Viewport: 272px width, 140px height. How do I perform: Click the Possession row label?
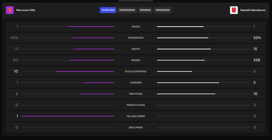point(136,38)
